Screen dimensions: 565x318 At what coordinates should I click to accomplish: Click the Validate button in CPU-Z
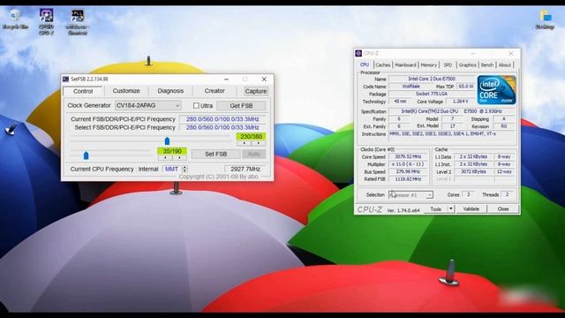tap(471, 209)
